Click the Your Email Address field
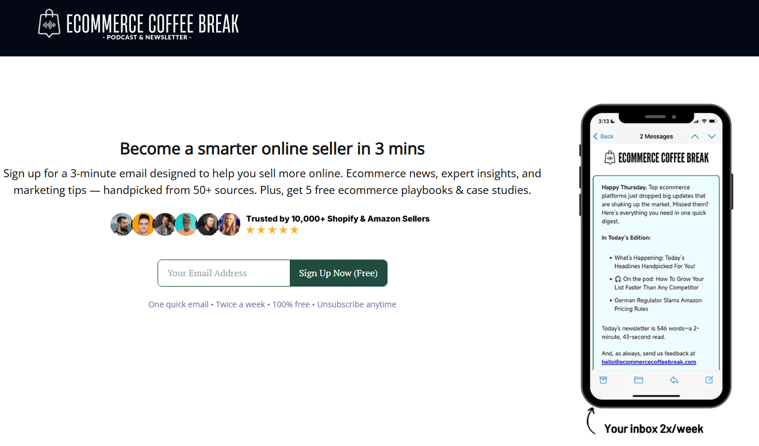Viewport: 759px width, 446px height. [224, 273]
